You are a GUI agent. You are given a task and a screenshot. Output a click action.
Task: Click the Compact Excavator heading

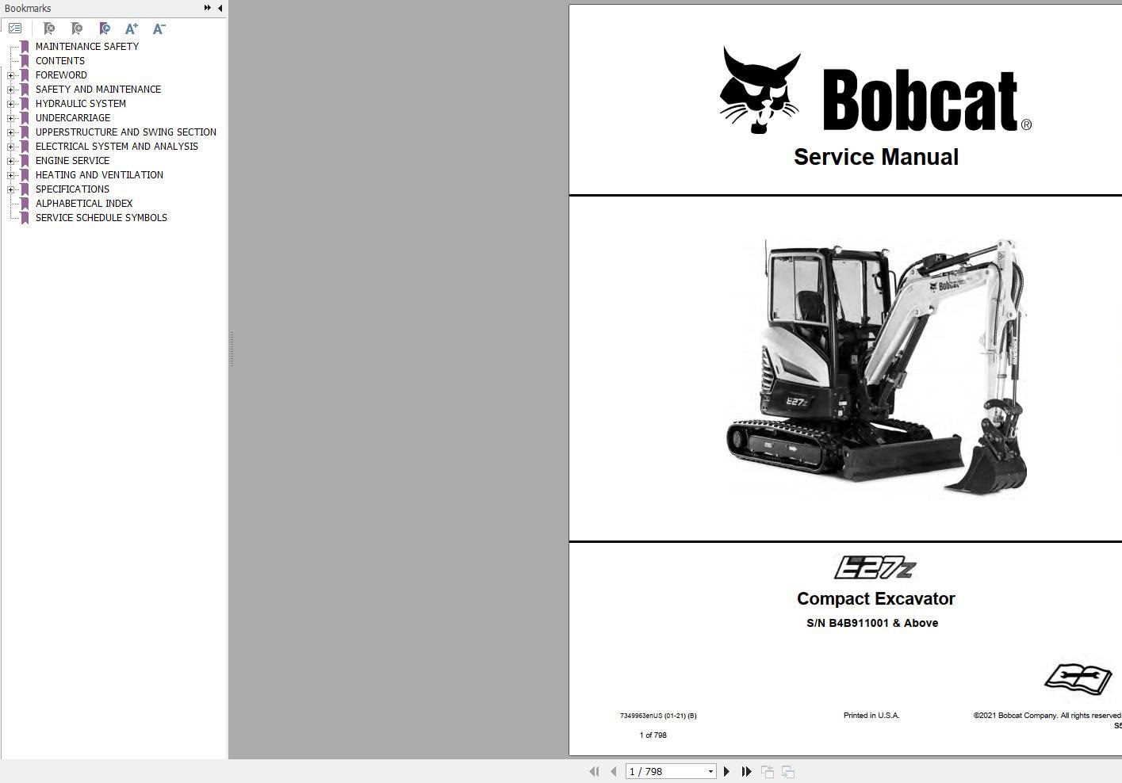[875, 599]
